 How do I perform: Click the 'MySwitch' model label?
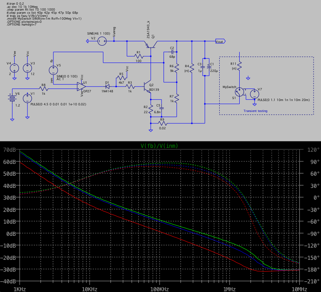click(x=229, y=87)
